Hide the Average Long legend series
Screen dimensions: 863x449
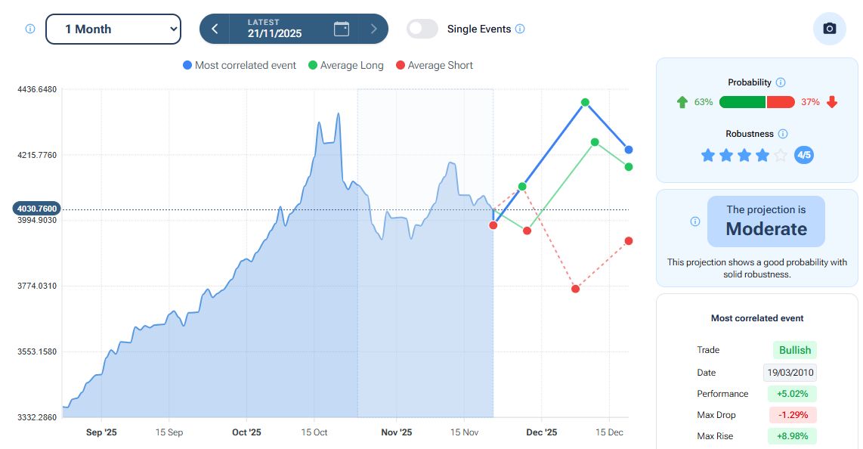tap(345, 66)
